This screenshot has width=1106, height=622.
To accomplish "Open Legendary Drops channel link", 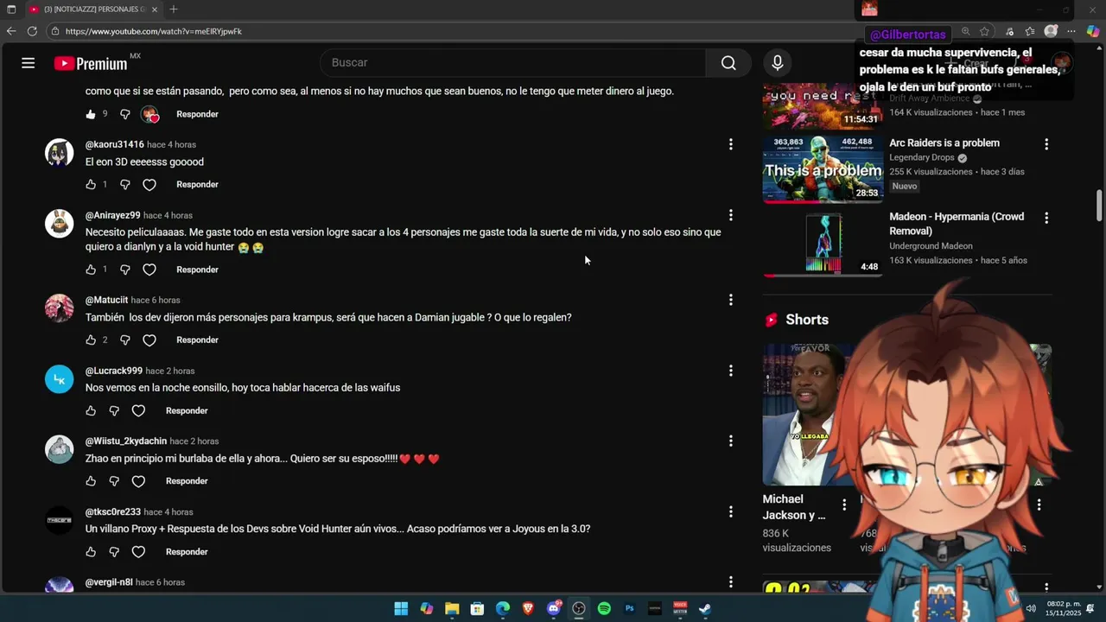I will click(x=922, y=158).
